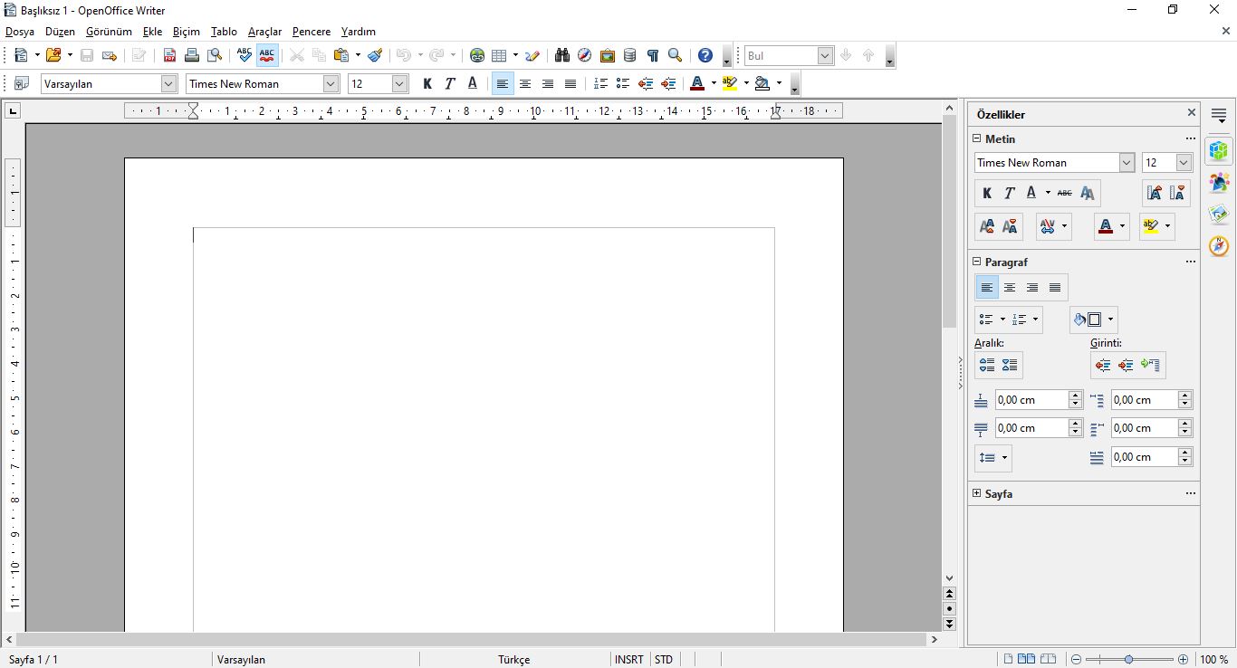1237x668 pixels.
Task: Decrease indent in formatting toolbar
Action: click(646, 83)
